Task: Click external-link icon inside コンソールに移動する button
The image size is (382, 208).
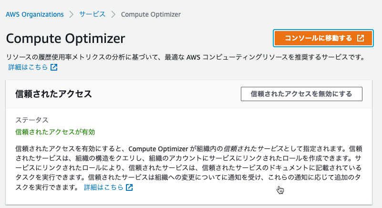Action: (x=361, y=38)
